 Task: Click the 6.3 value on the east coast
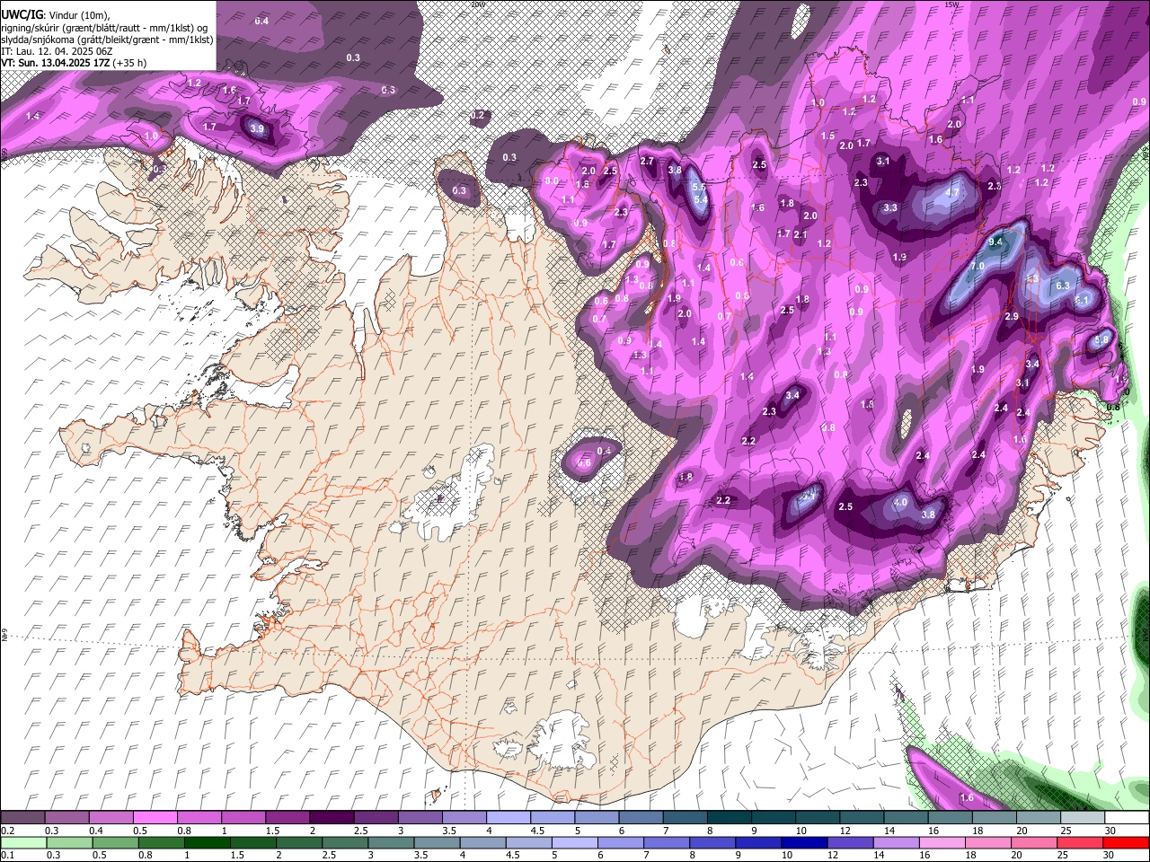pos(1063,285)
